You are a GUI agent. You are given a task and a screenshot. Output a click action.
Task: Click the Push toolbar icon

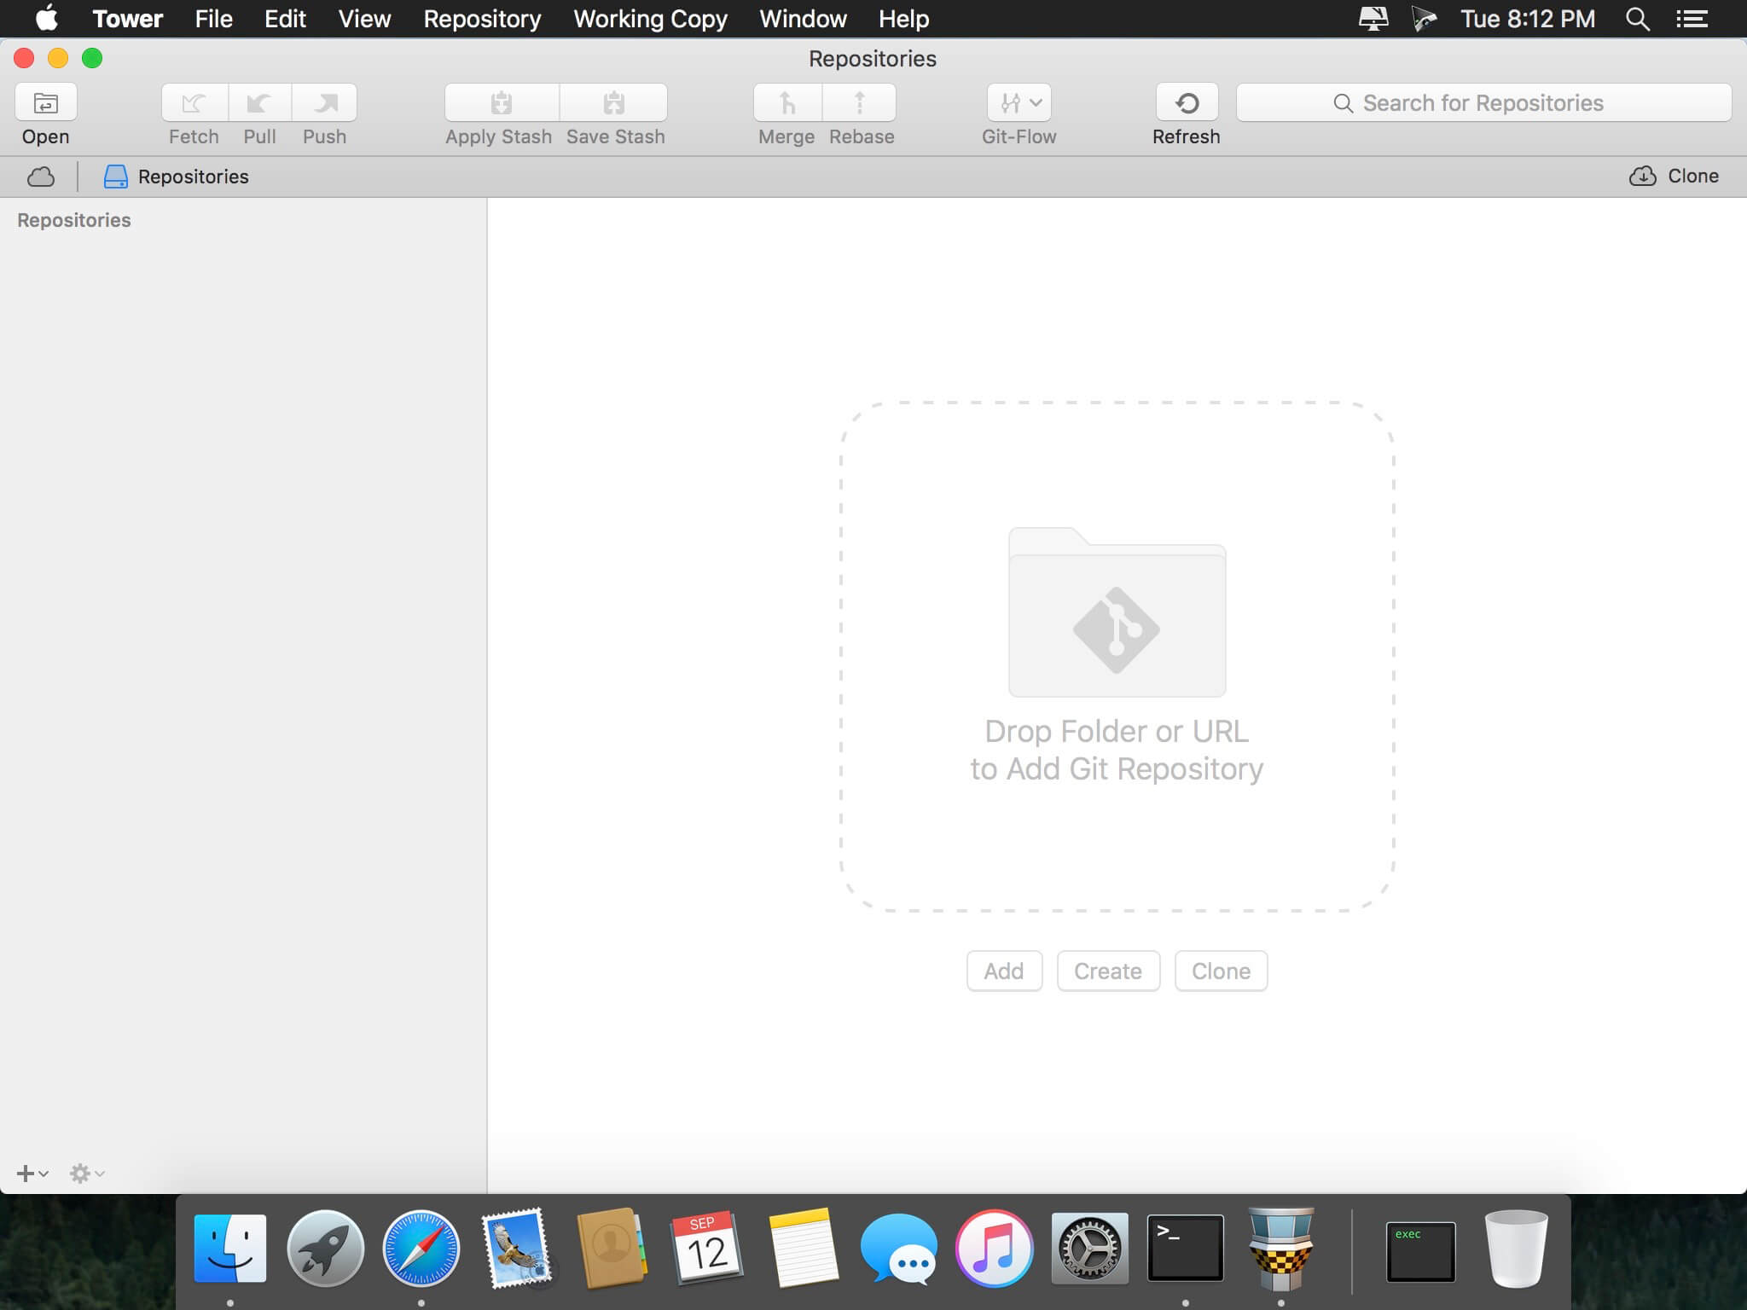coord(324,102)
